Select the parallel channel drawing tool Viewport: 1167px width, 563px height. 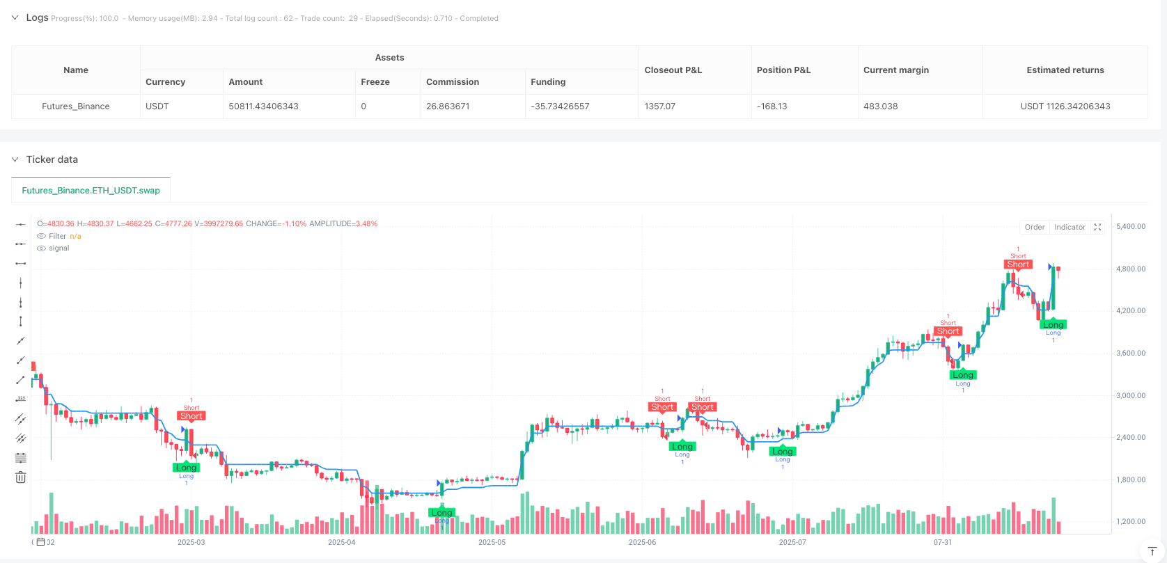21,419
